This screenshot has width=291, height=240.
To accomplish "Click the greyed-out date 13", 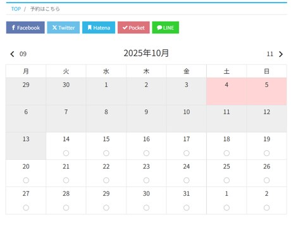I will click(26, 146).
